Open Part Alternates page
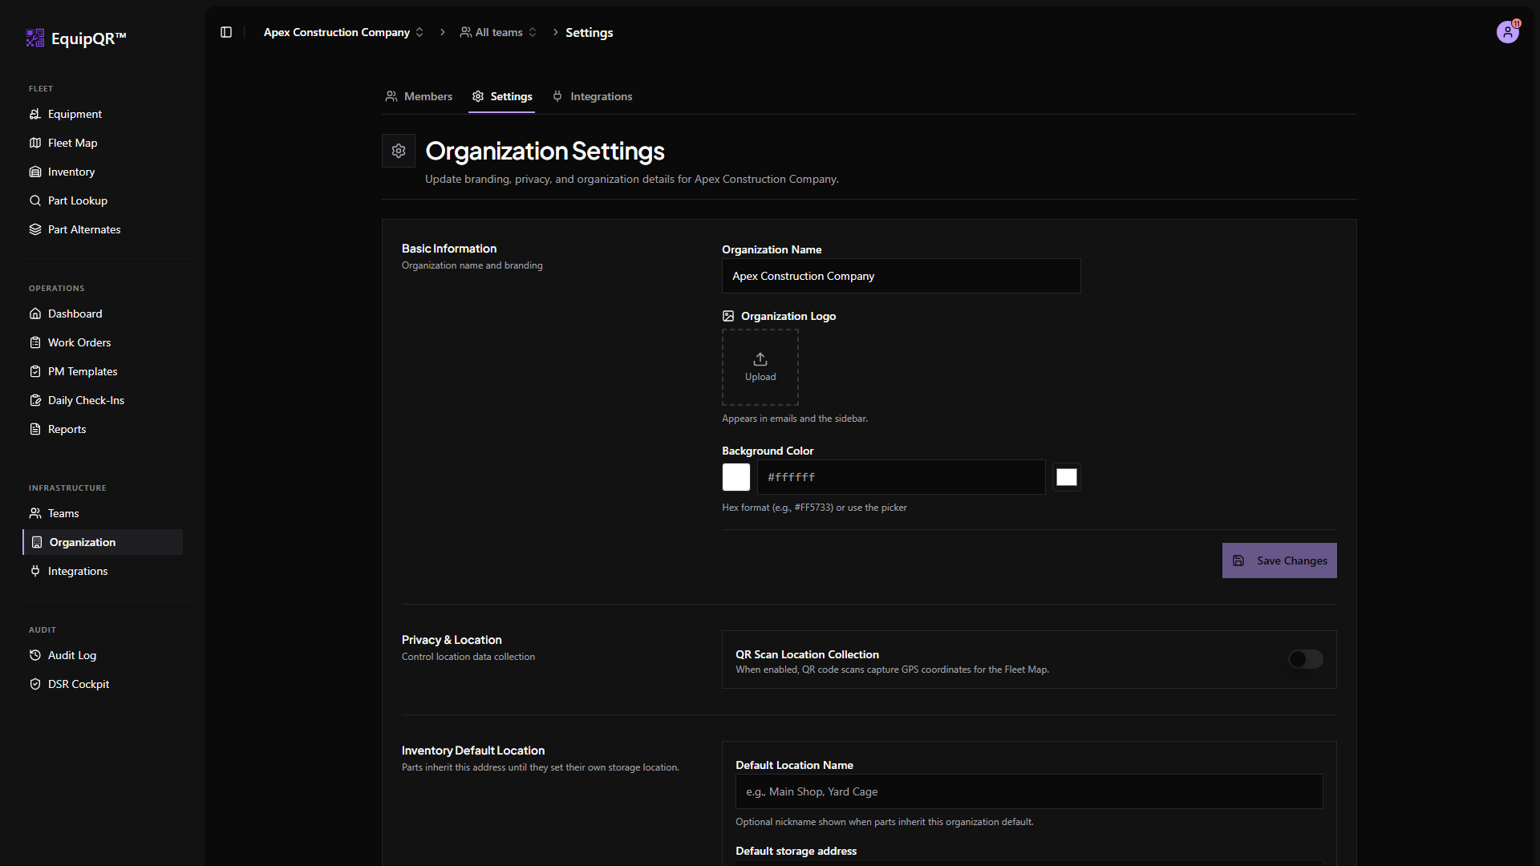 tap(104, 229)
